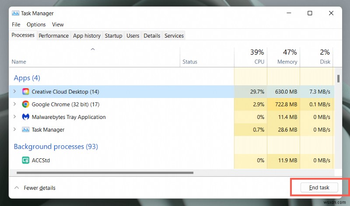
Task: Click the ACCStd process icon
Action: click(26, 160)
